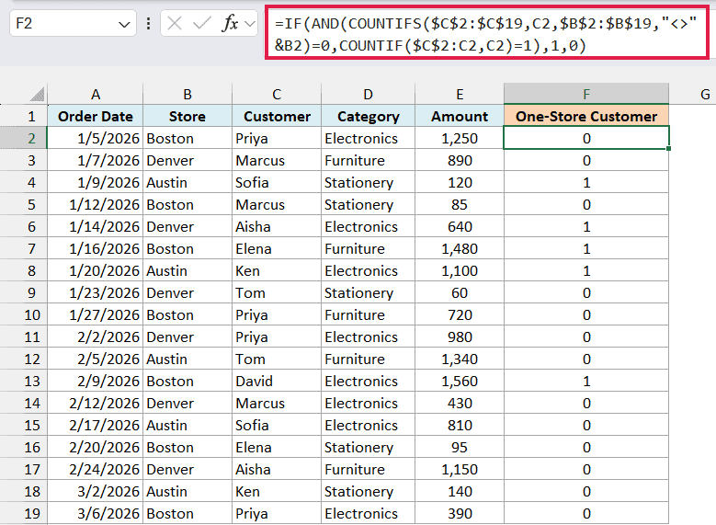Select column G header
Viewport: 716px width, 525px height.
(692, 94)
